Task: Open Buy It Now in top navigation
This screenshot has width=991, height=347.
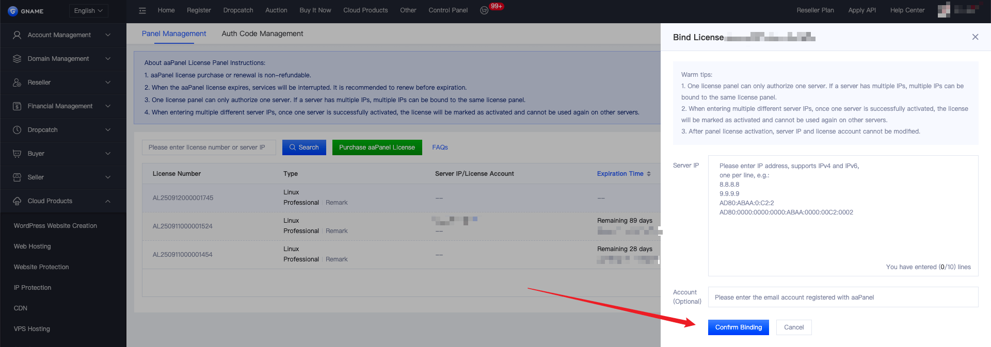Action: (315, 10)
